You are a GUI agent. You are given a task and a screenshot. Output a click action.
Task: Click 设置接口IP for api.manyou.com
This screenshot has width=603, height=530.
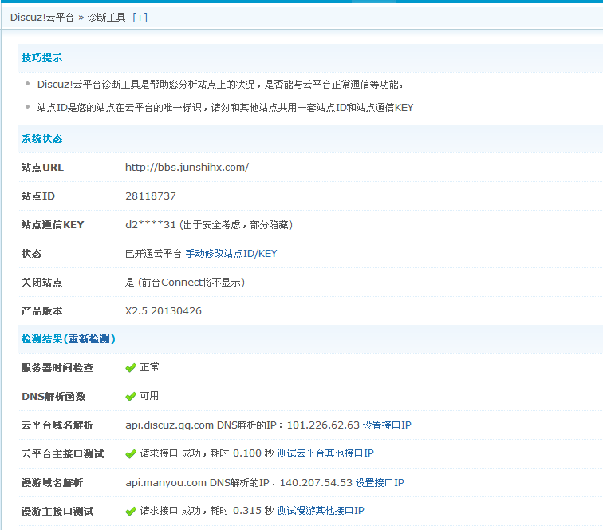click(380, 483)
